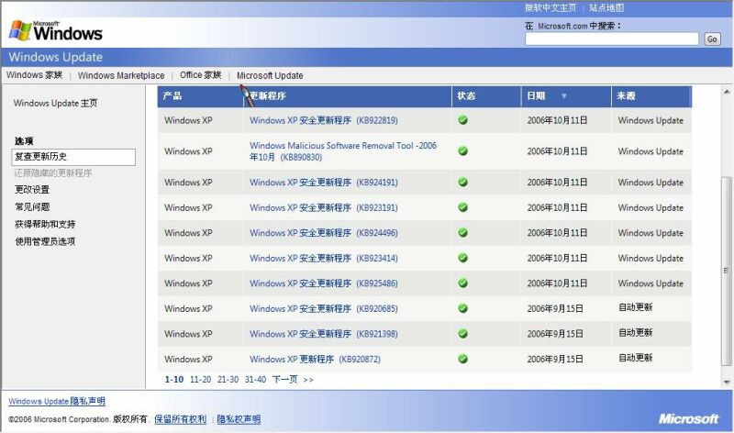Open 获得帮助和支持 in the sidebar

[45, 224]
